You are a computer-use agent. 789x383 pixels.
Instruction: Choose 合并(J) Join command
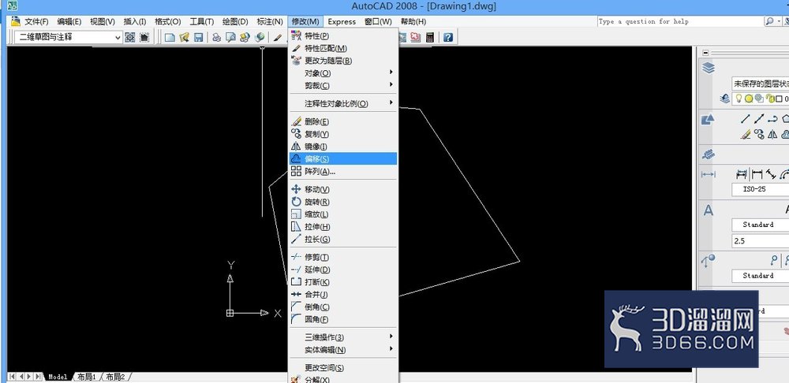pos(343,295)
